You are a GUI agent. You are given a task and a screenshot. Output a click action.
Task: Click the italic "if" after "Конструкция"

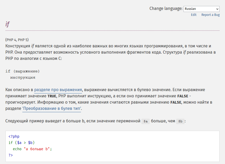click(x=33, y=46)
